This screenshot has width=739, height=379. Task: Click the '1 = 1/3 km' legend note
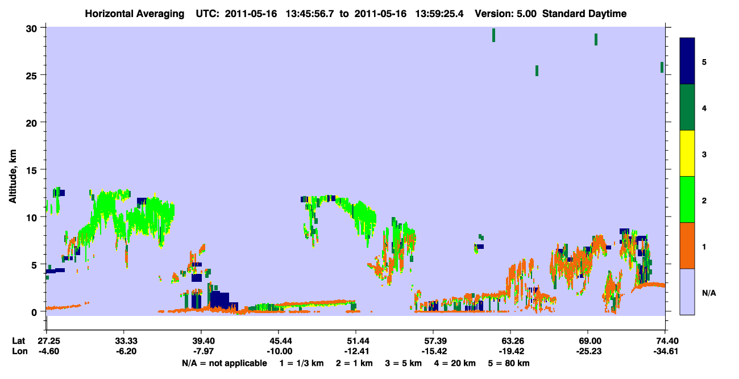tap(301, 363)
